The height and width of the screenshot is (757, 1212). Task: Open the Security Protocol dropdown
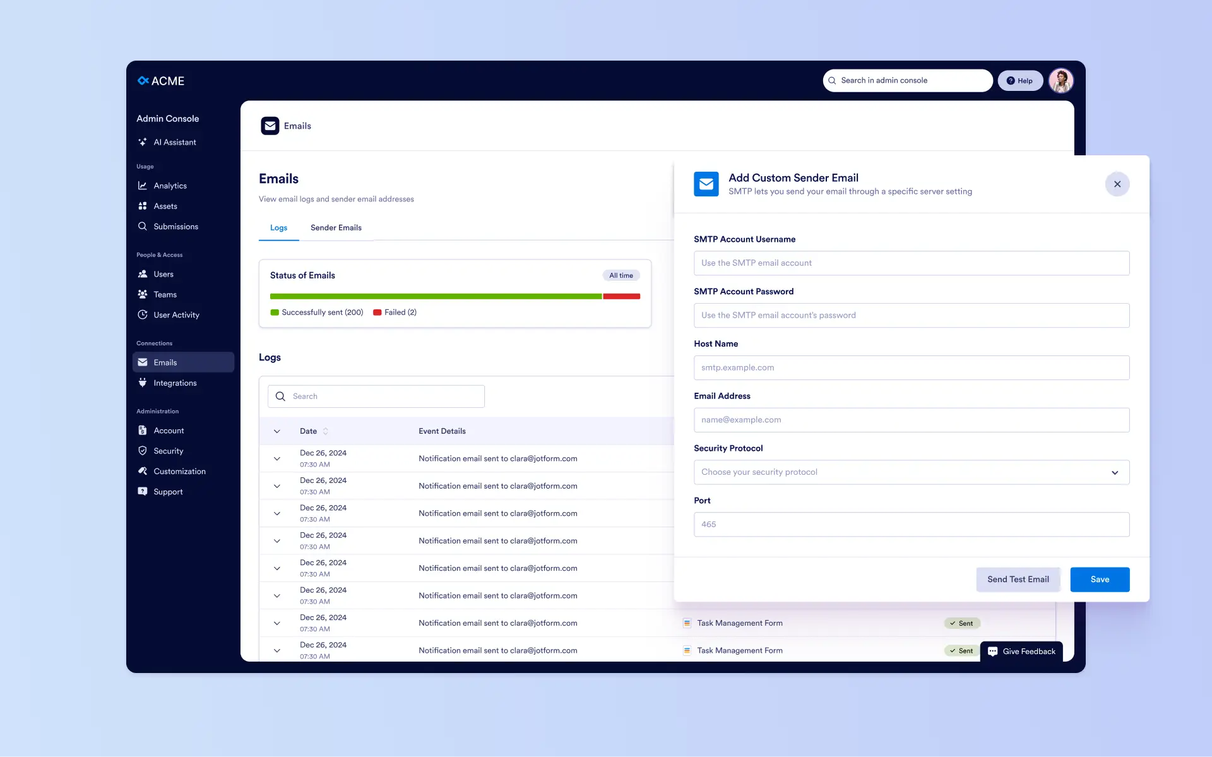pos(911,472)
